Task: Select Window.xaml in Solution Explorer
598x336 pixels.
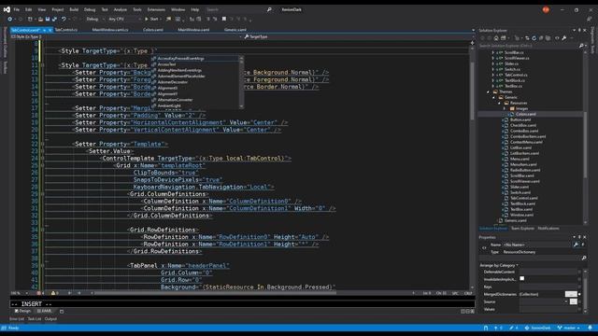Action: tap(521, 215)
